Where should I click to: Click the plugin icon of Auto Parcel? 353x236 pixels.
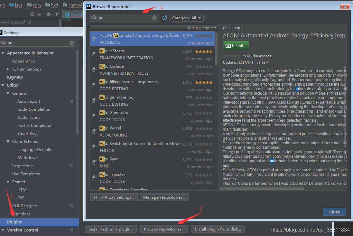click(x=94, y=131)
